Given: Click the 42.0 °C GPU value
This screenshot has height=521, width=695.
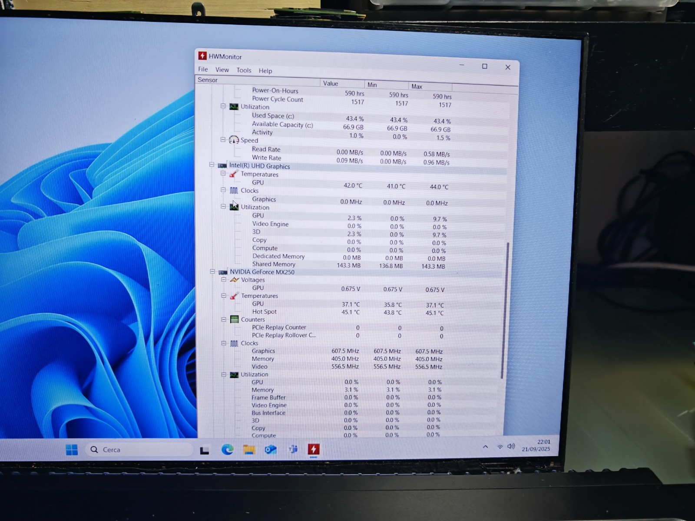Looking at the screenshot, I should click(353, 185).
